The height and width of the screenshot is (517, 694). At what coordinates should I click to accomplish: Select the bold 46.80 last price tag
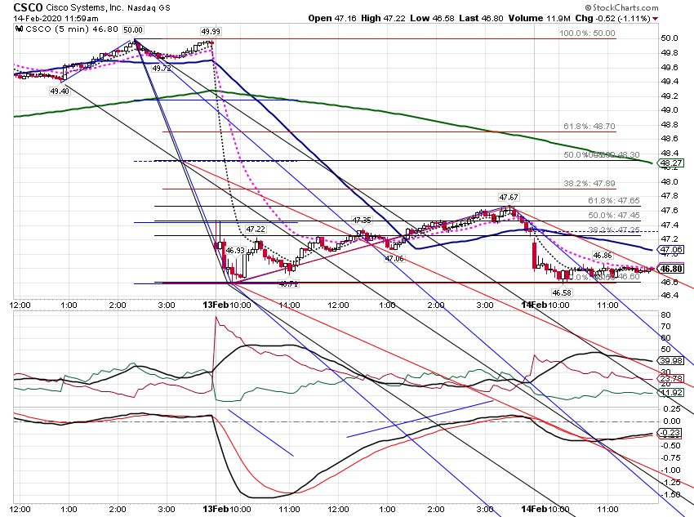coord(671,269)
